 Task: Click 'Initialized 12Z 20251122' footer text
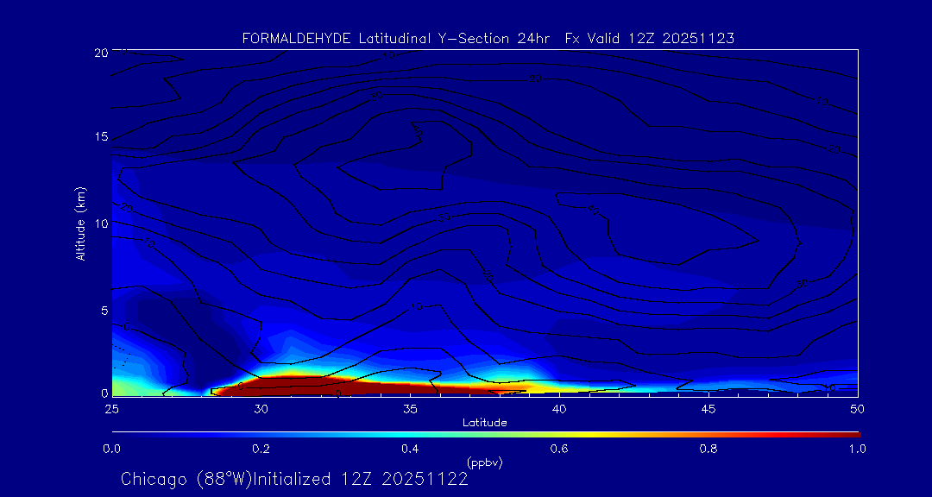[x=361, y=479]
